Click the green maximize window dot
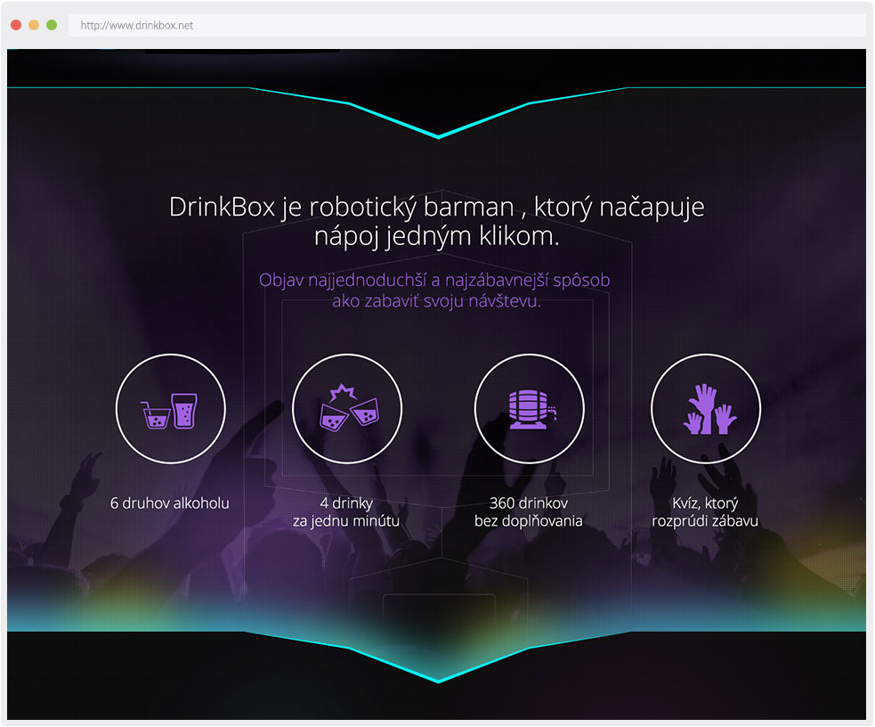This screenshot has width=875, height=727. click(52, 25)
